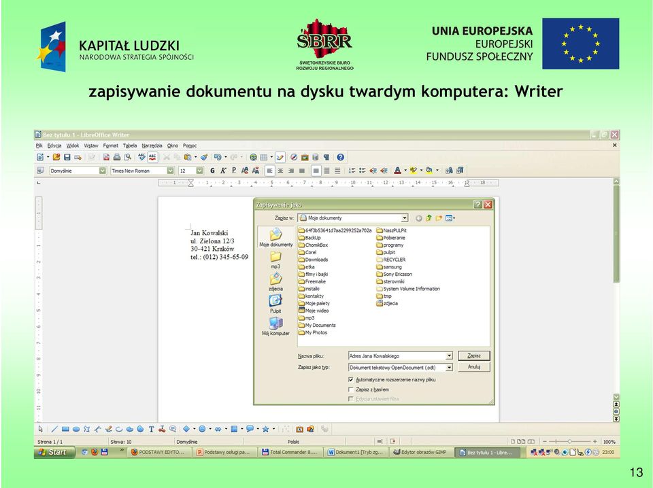The image size is (653, 488).
Task: Select the ChomikBox folder in file list
Action: 313,245
